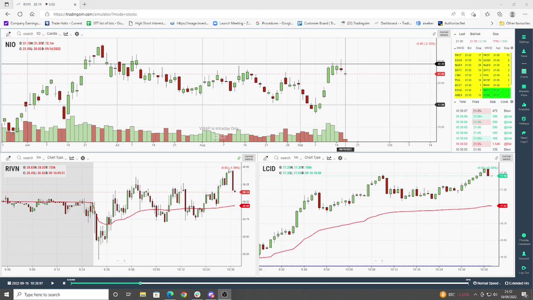Open Level 2 table settings gear
533x300 pixels.
tap(511, 48)
